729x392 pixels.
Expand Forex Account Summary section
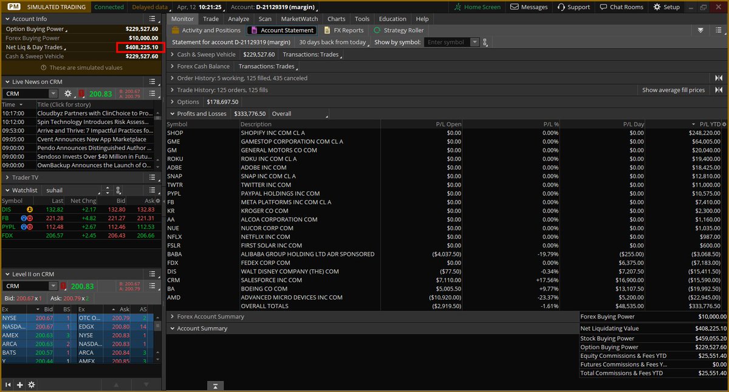pyautogui.click(x=173, y=317)
